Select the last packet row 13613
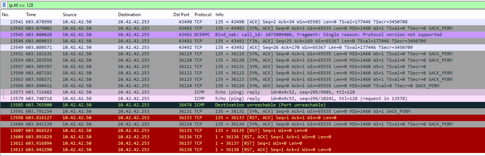This screenshot has width=485, height=156. (242, 150)
